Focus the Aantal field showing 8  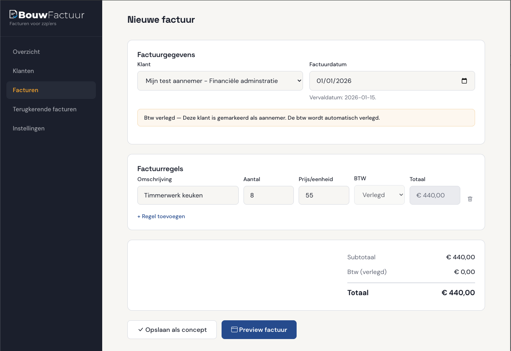[268, 195]
